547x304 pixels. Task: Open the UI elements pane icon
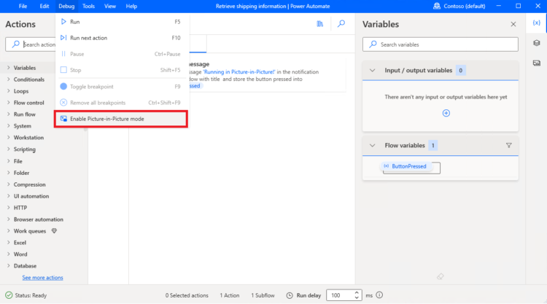[x=537, y=43]
